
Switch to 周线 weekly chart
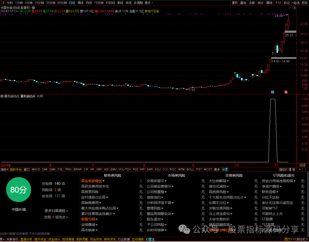point(80,3)
